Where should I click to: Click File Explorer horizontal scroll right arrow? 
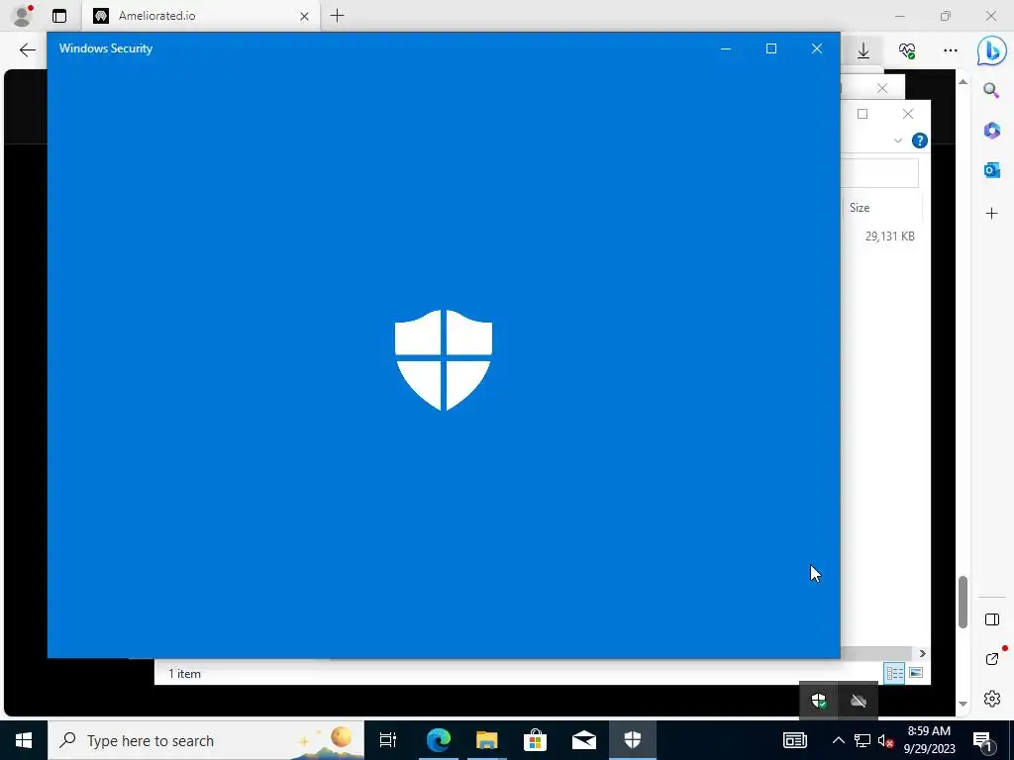coord(922,653)
